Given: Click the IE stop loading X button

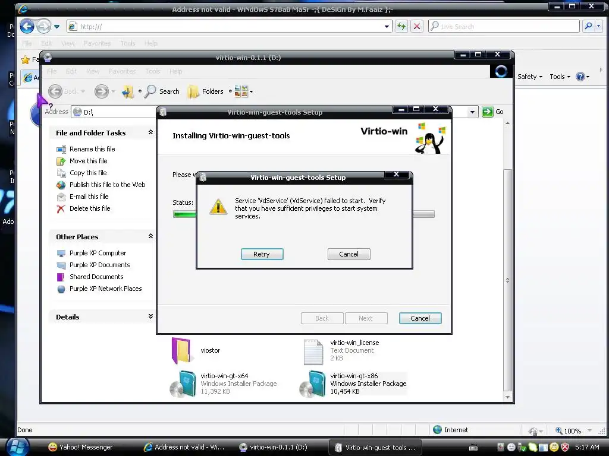Looking at the screenshot, I should [417, 26].
